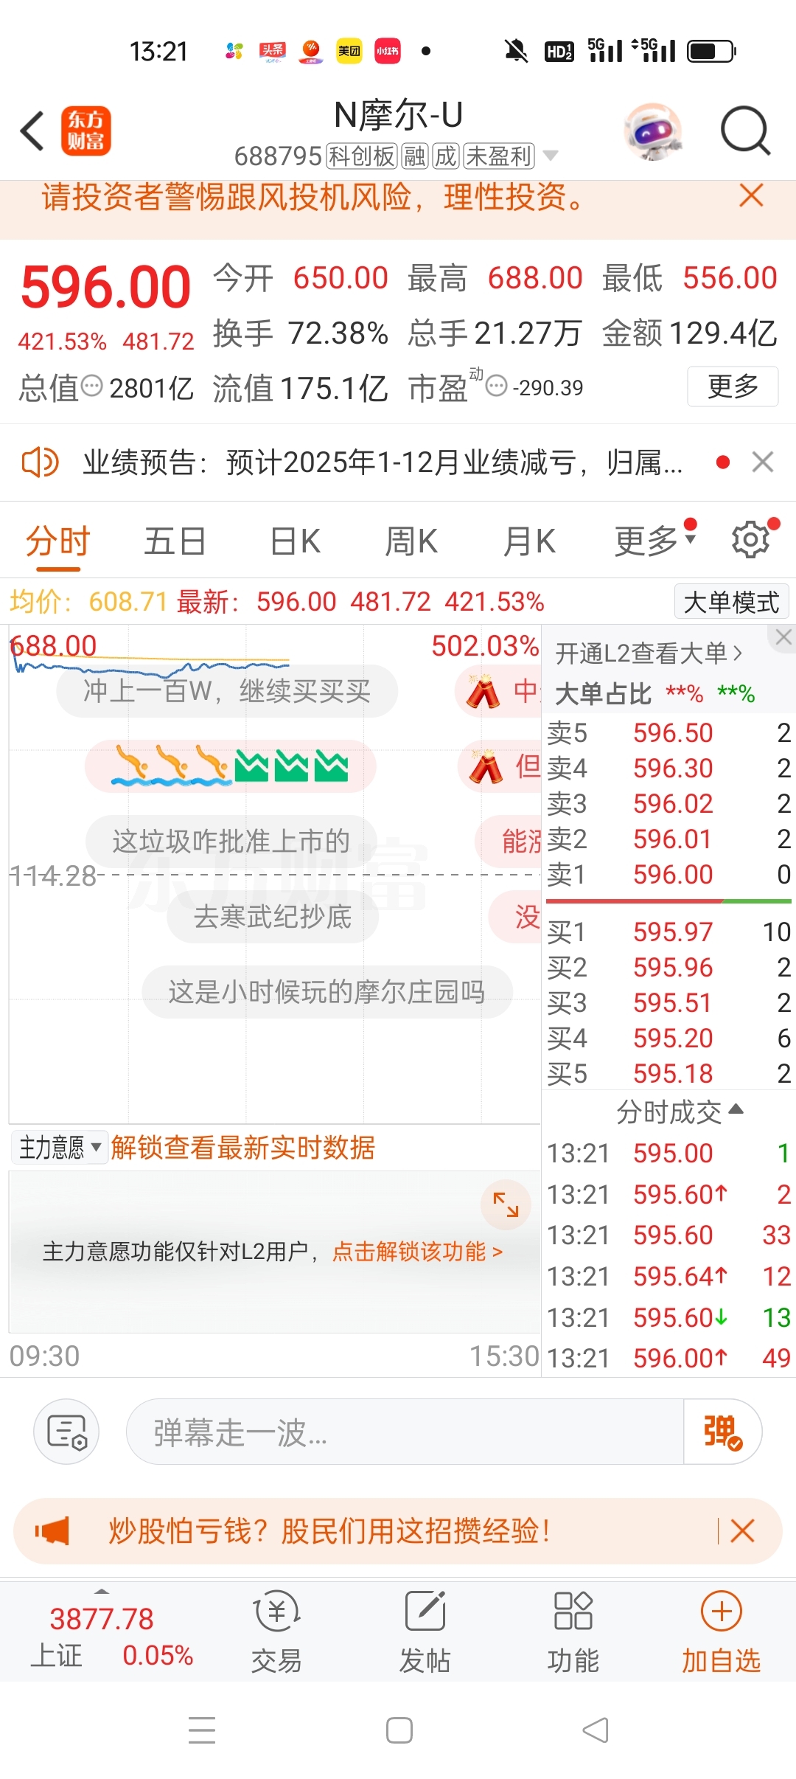
Task: Open the robot AI assistant avatar
Action: coord(652,131)
